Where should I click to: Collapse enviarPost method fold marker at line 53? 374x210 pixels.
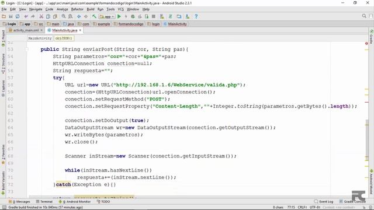click(27, 49)
